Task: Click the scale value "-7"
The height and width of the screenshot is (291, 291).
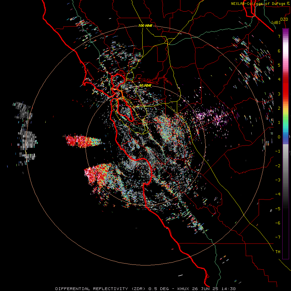Action: (278, 237)
